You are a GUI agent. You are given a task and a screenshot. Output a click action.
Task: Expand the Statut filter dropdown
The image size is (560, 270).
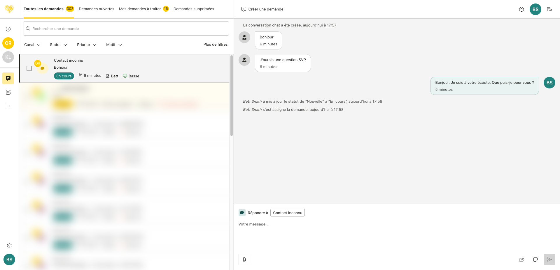pos(58,45)
